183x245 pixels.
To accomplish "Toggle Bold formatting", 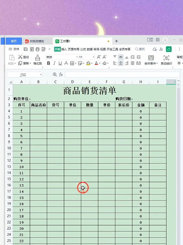I will point(48,63).
